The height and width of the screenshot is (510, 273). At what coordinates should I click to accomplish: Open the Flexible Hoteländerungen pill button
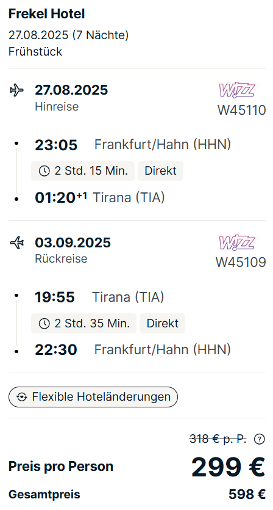pos(93,397)
